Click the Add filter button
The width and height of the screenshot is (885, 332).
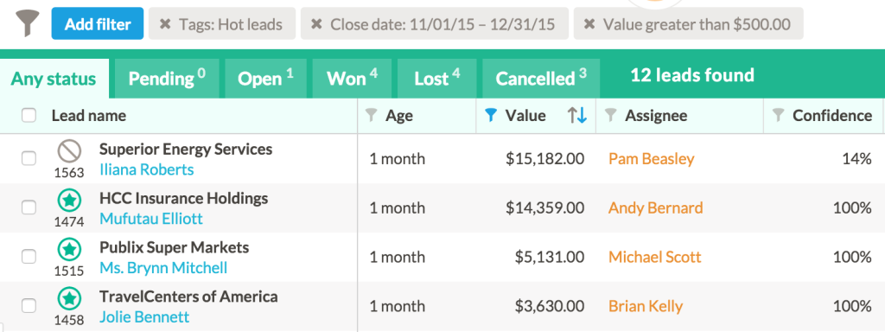click(98, 23)
